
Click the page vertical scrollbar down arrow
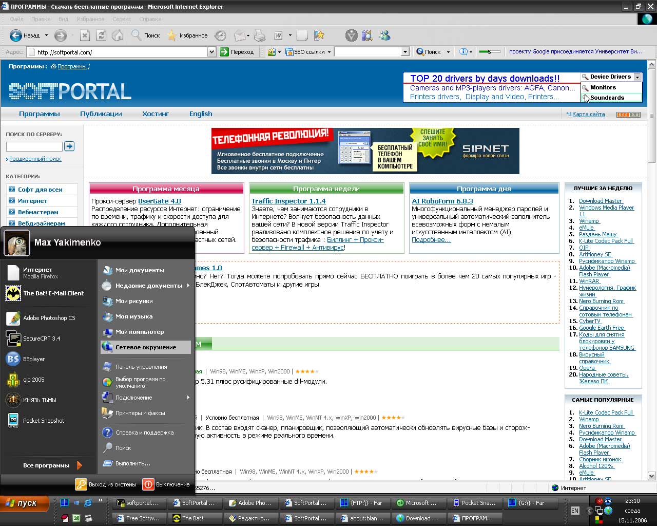[x=652, y=476]
